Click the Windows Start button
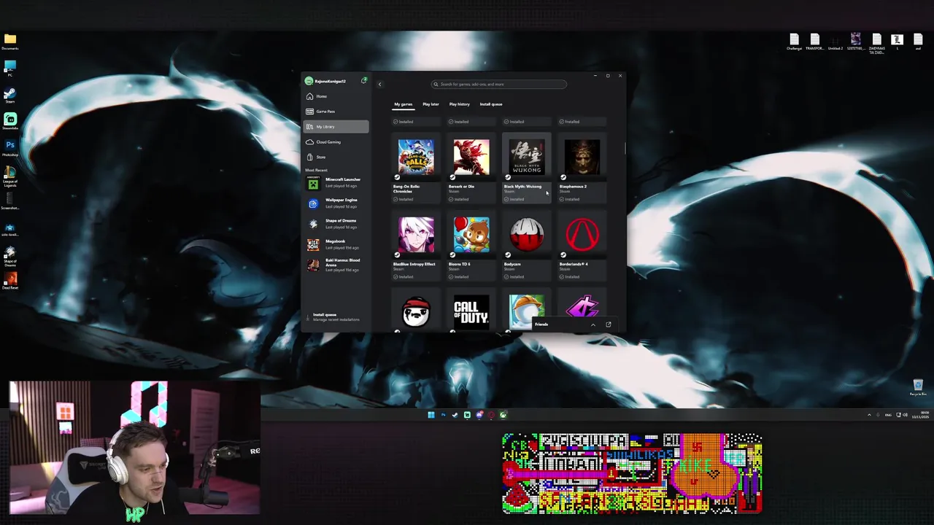This screenshot has height=525, width=934. (x=431, y=415)
